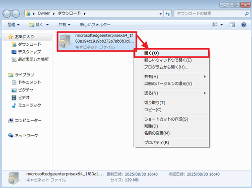This screenshot has width=252, height=188.
Task: Select ビデオ library
Action: click(24, 98)
